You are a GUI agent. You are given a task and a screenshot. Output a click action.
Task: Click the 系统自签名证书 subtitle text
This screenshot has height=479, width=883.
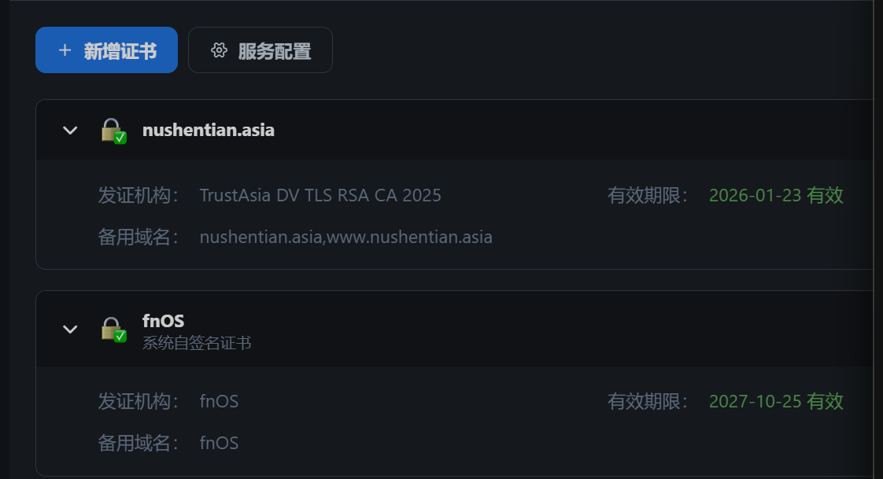[x=197, y=343]
